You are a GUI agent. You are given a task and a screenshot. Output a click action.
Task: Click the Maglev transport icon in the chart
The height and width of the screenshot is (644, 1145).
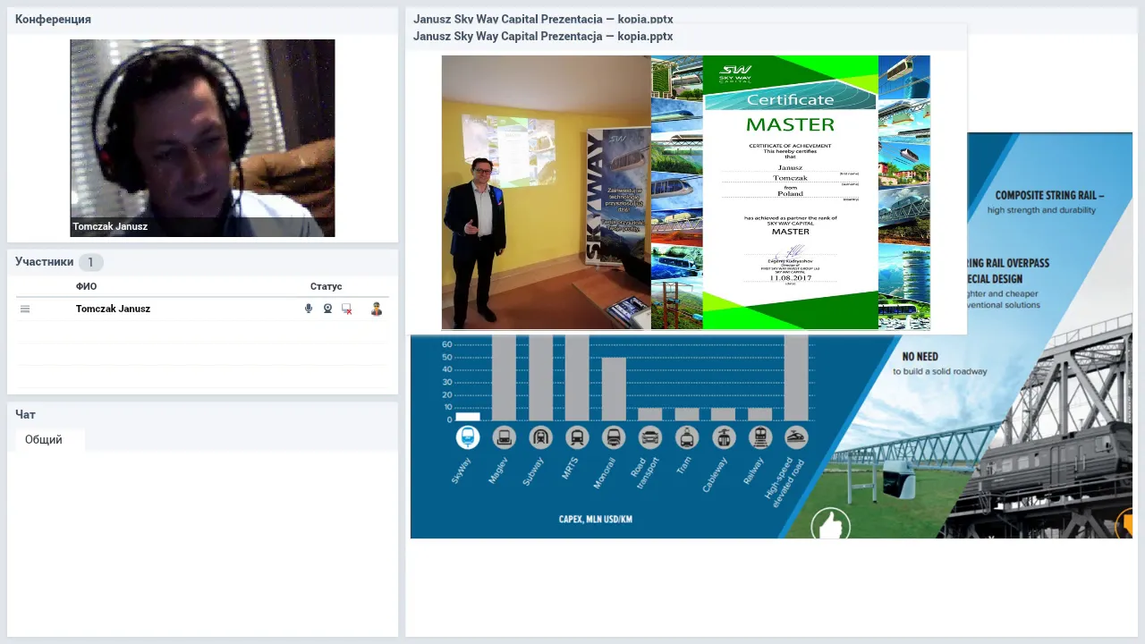[504, 437]
